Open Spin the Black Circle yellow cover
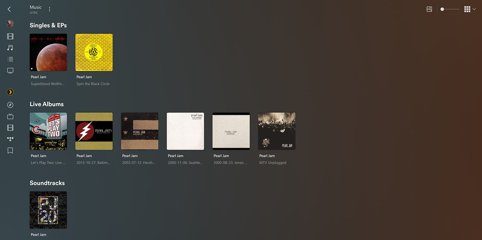 point(94,52)
